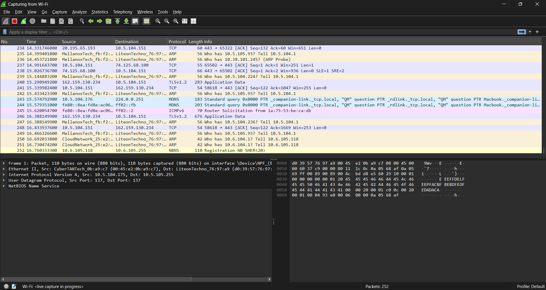Open the Tools menu

pos(163,12)
